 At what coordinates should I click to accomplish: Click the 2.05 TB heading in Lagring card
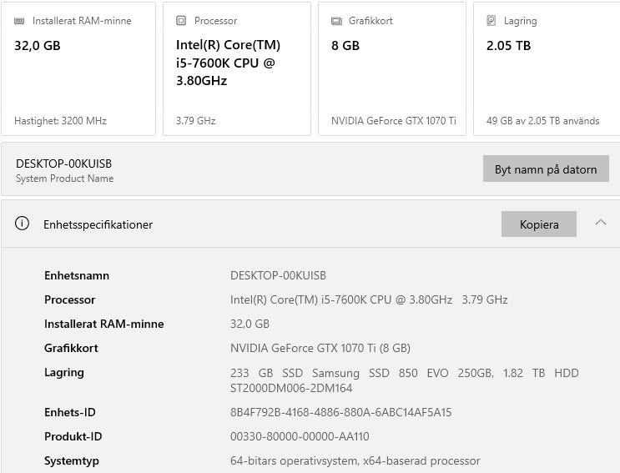click(508, 45)
